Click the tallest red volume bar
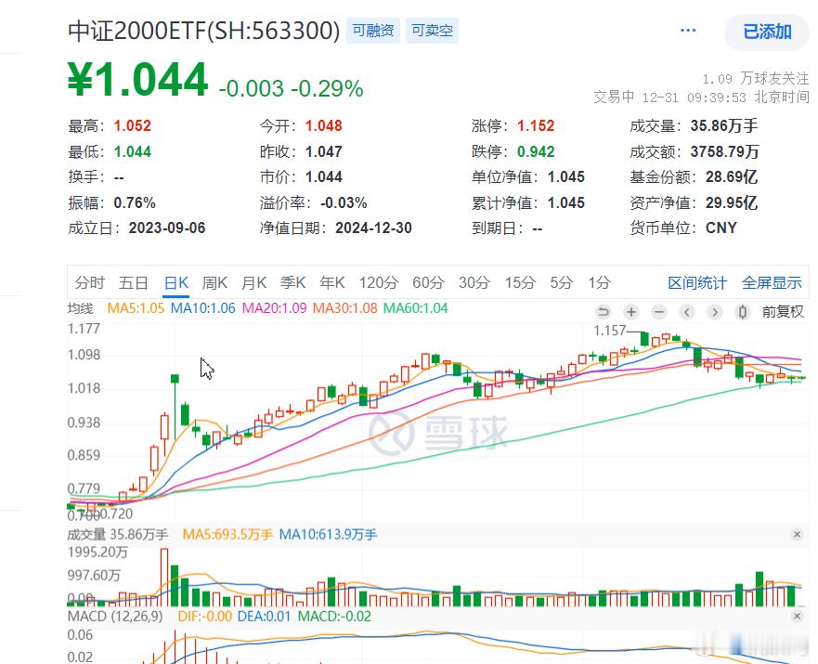This screenshot has width=818, height=664. tap(164, 577)
